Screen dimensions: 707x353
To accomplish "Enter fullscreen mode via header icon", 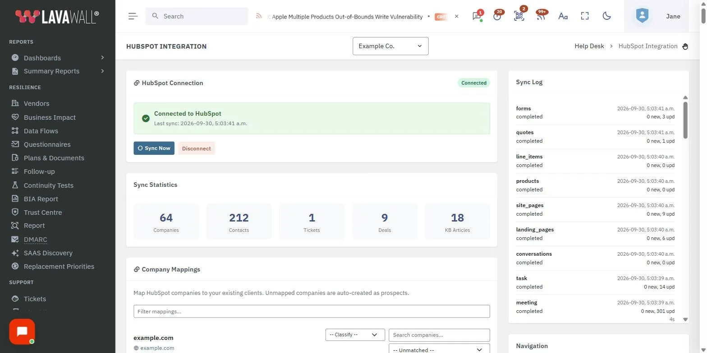I will click(x=585, y=16).
